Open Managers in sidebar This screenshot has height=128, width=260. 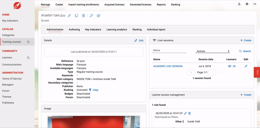click(x=8, y=85)
